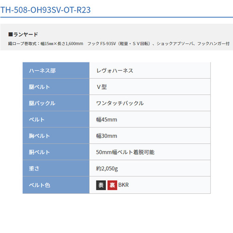233x233 pixels.
Task: Click the ■ランヤード section heading
Action: point(23,34)
